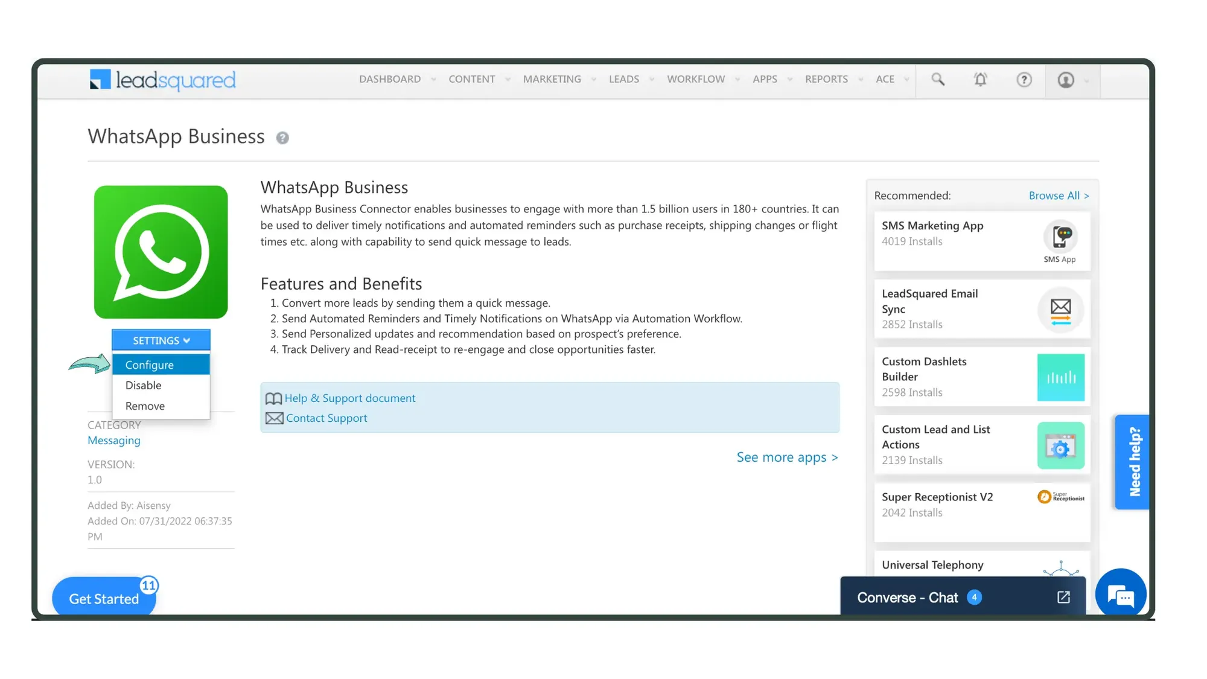1207x679 pixels.
Task: Expand the APPS menu arrow
Action: pyautogui.click(x=789, y=80)
